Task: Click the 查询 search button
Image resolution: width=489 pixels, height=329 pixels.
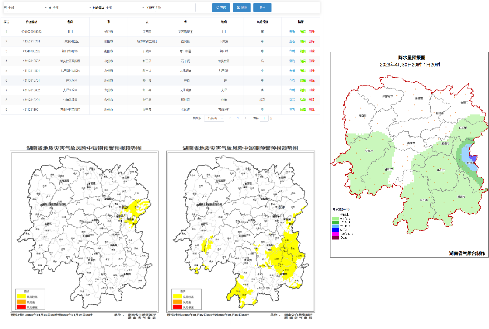Action: 221,7
